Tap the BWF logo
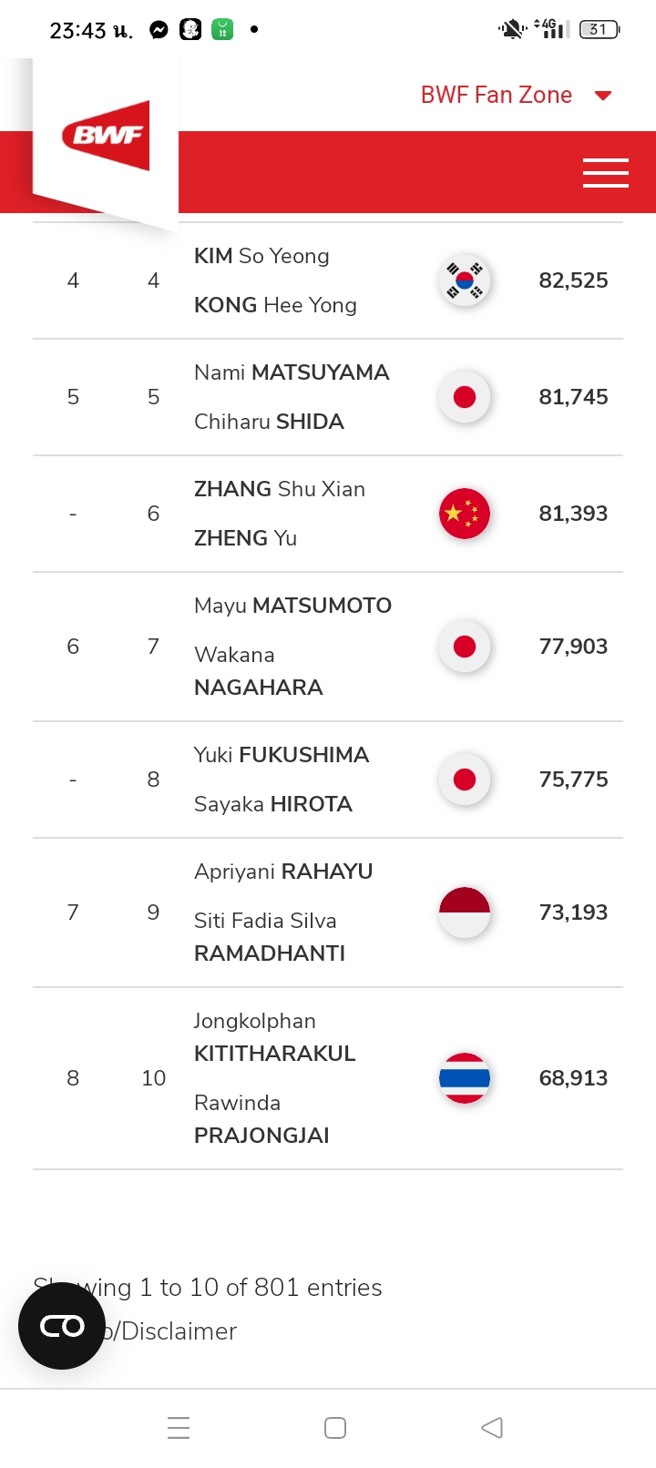 pos(106,136)
